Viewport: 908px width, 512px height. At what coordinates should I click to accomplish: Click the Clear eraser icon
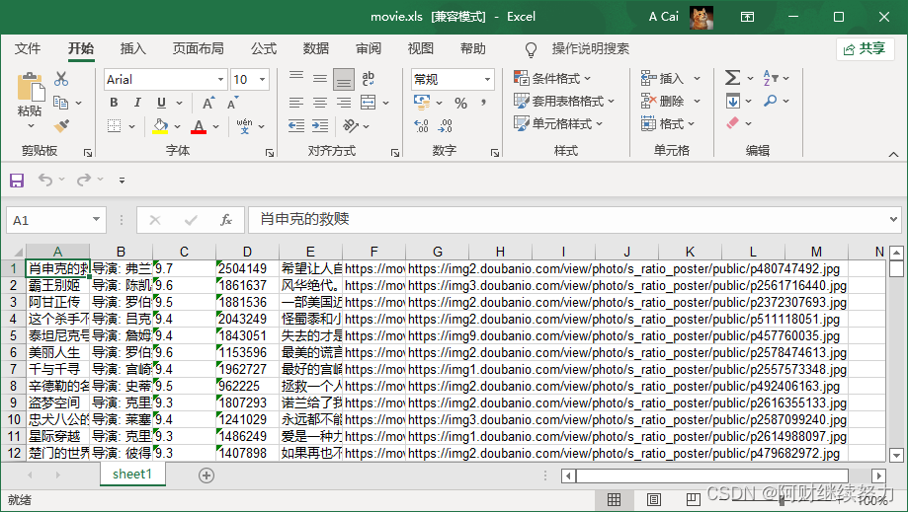pos(732,123)
